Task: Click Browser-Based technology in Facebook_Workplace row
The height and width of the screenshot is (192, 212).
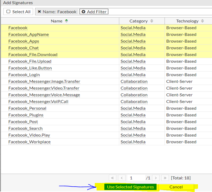Action: [x=181, y=142]
